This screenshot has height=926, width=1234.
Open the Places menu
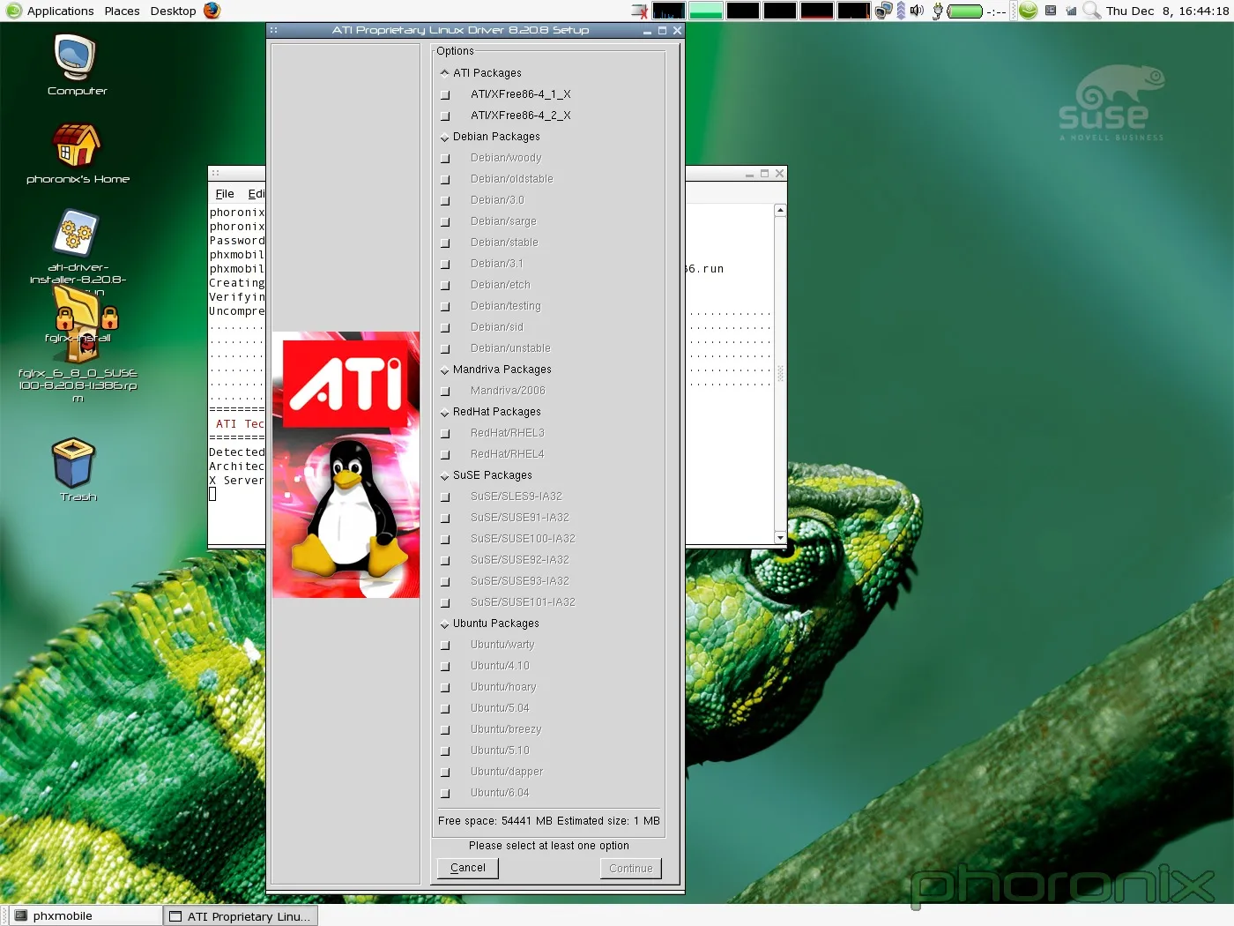coord(122,11)
